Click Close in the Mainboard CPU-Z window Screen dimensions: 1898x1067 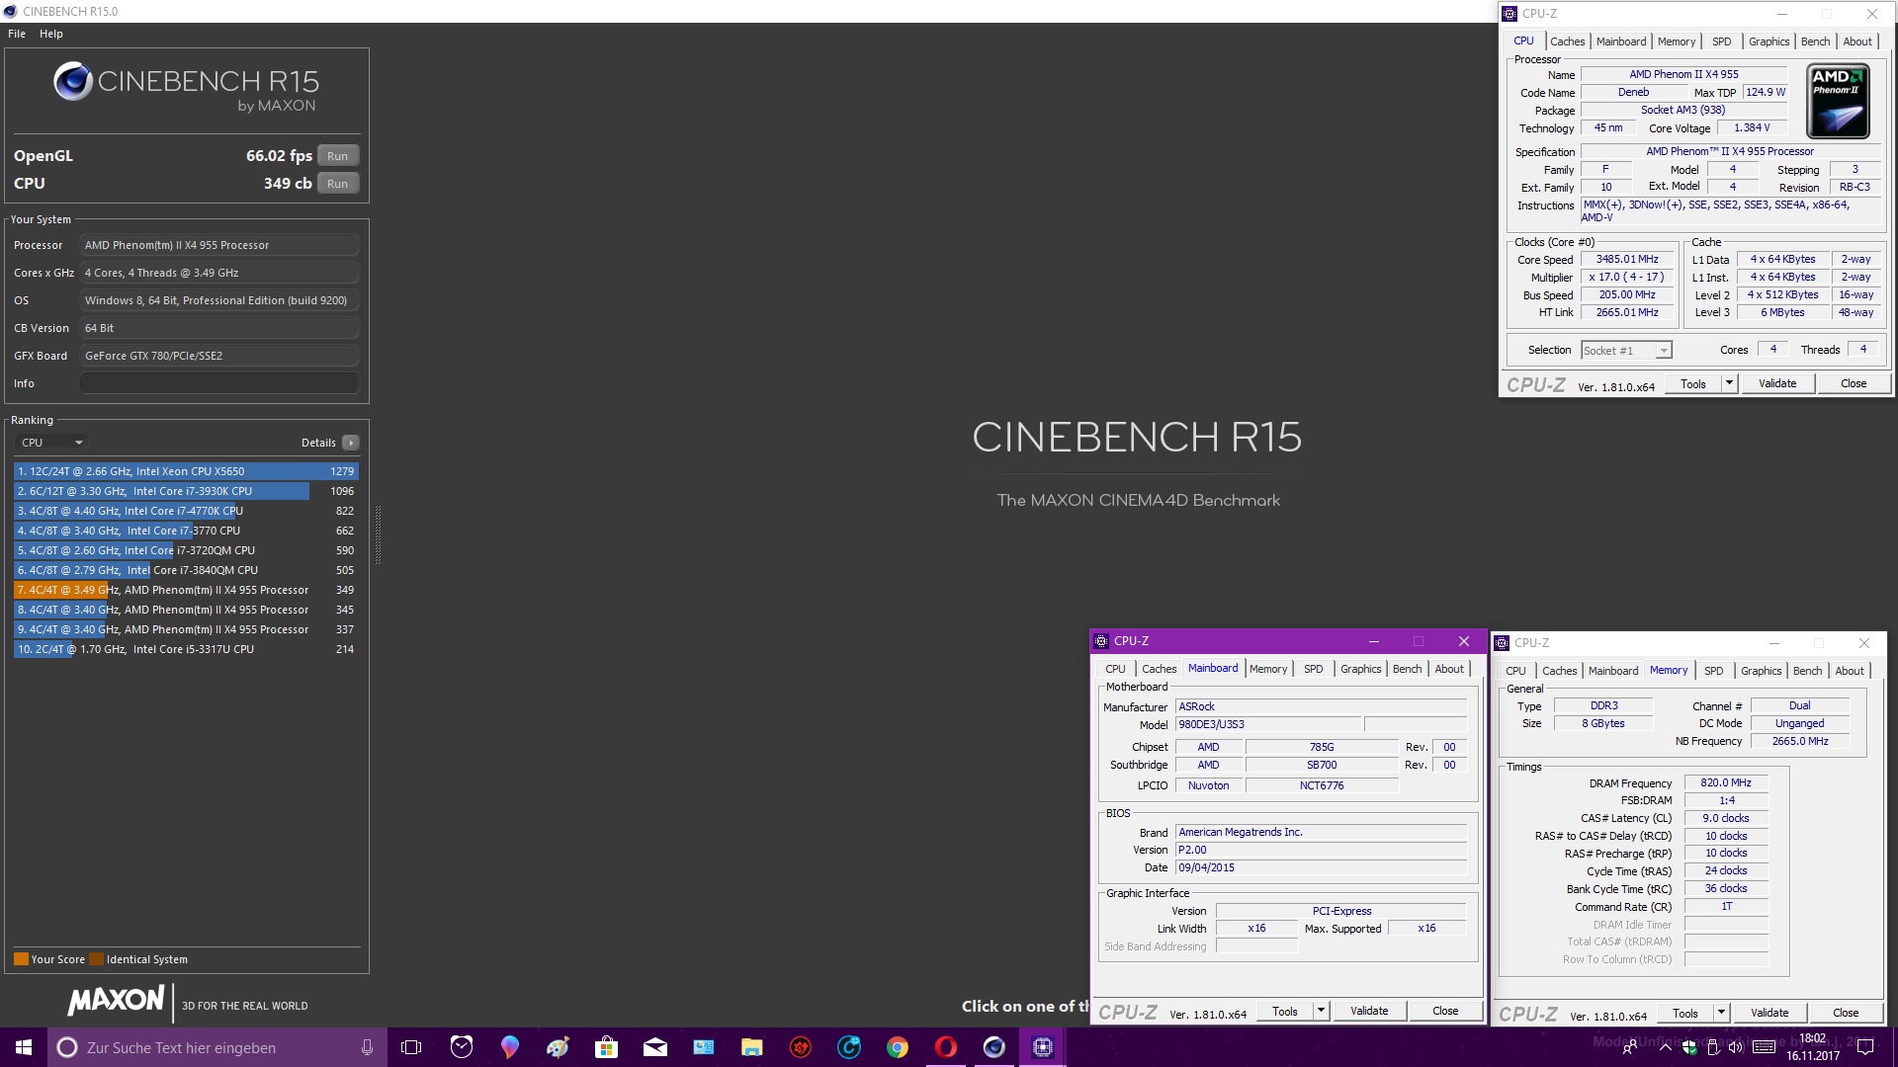[1445, 1011]
